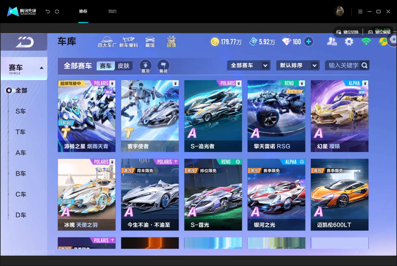This screenshot has height=266, width=397.
Task: Open the user avatar profile
Action: [x=339, y=11]
